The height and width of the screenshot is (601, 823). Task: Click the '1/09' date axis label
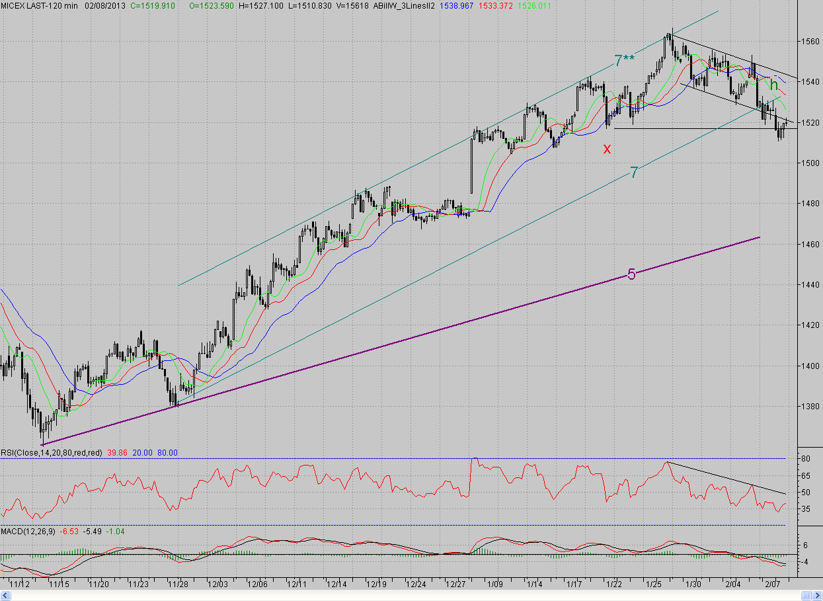click(495, 584)
